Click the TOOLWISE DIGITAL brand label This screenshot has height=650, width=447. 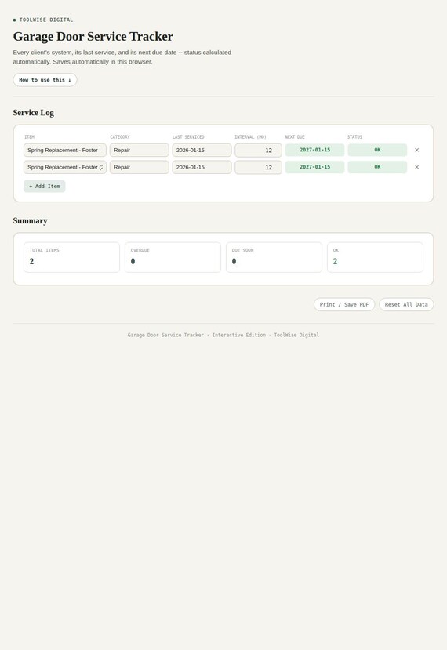[46, 20]
